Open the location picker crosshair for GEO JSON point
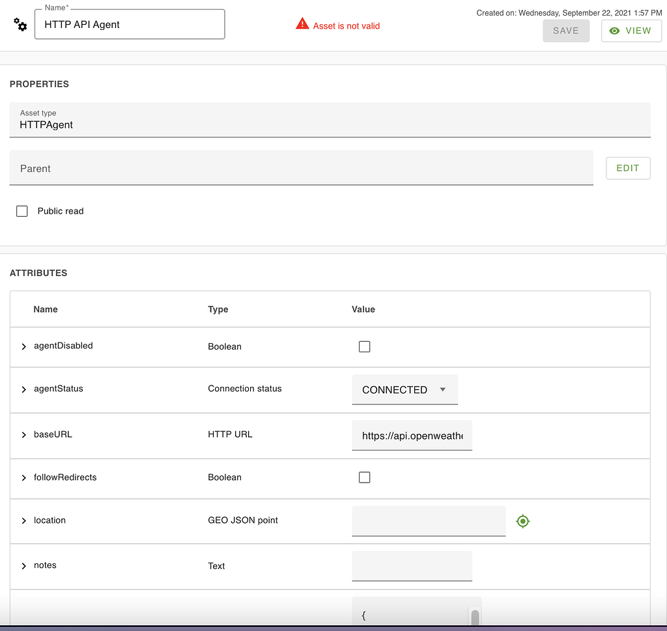The width and height of the screenshot is (667, 631). 522,521
